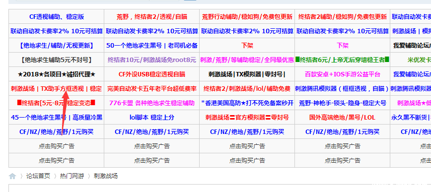Open 论坛首页 breadcrumb link

click(x=38, y=176)
